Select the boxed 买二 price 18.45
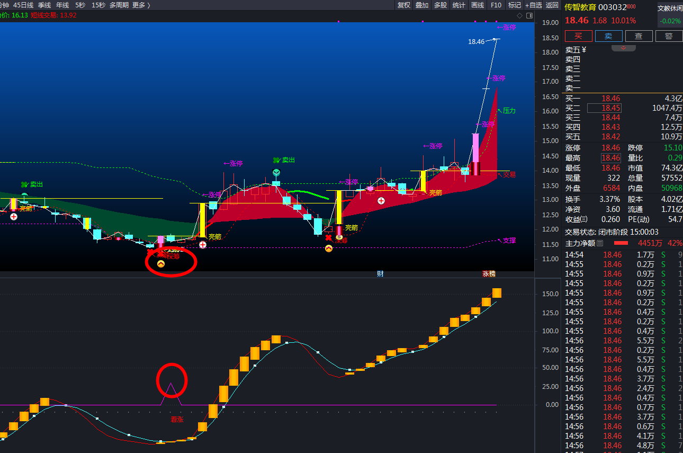 click(604, 108)
